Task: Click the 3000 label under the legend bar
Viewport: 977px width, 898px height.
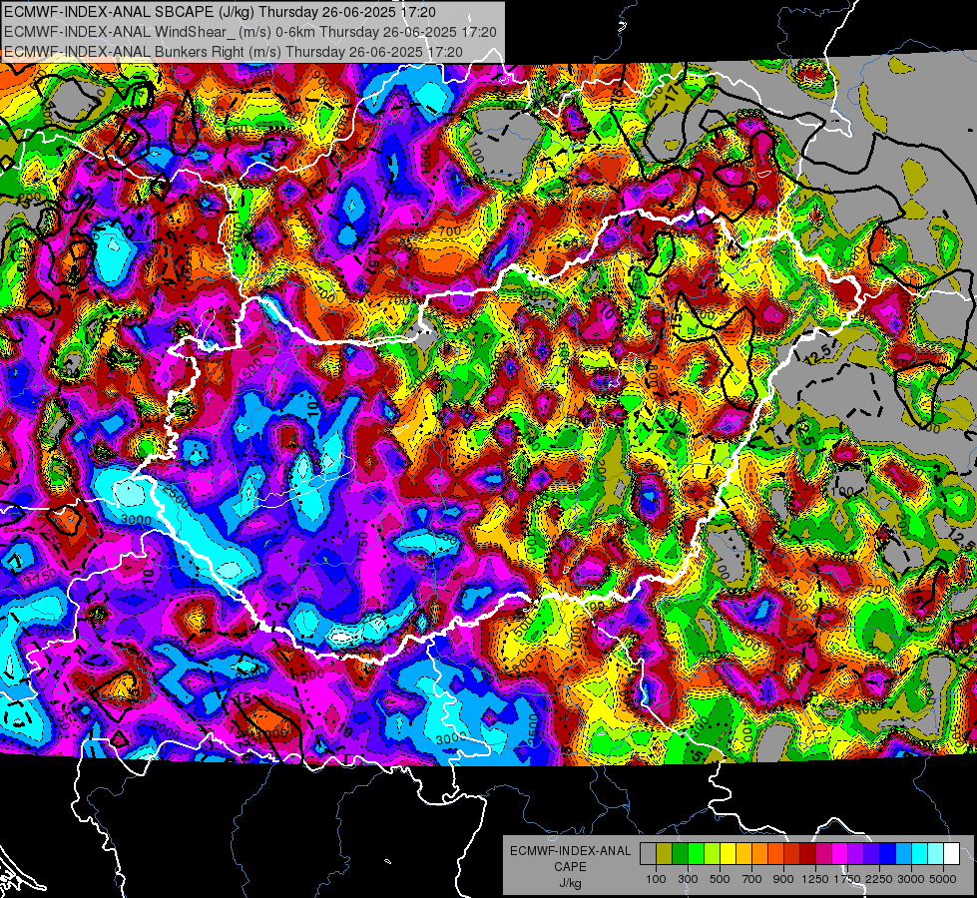Action: click(911, 879)
